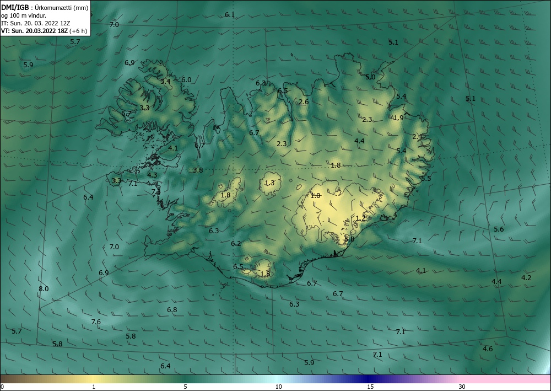Click the legend tick label '10'
The image size is (551, 391).
[x=278, y=387]
